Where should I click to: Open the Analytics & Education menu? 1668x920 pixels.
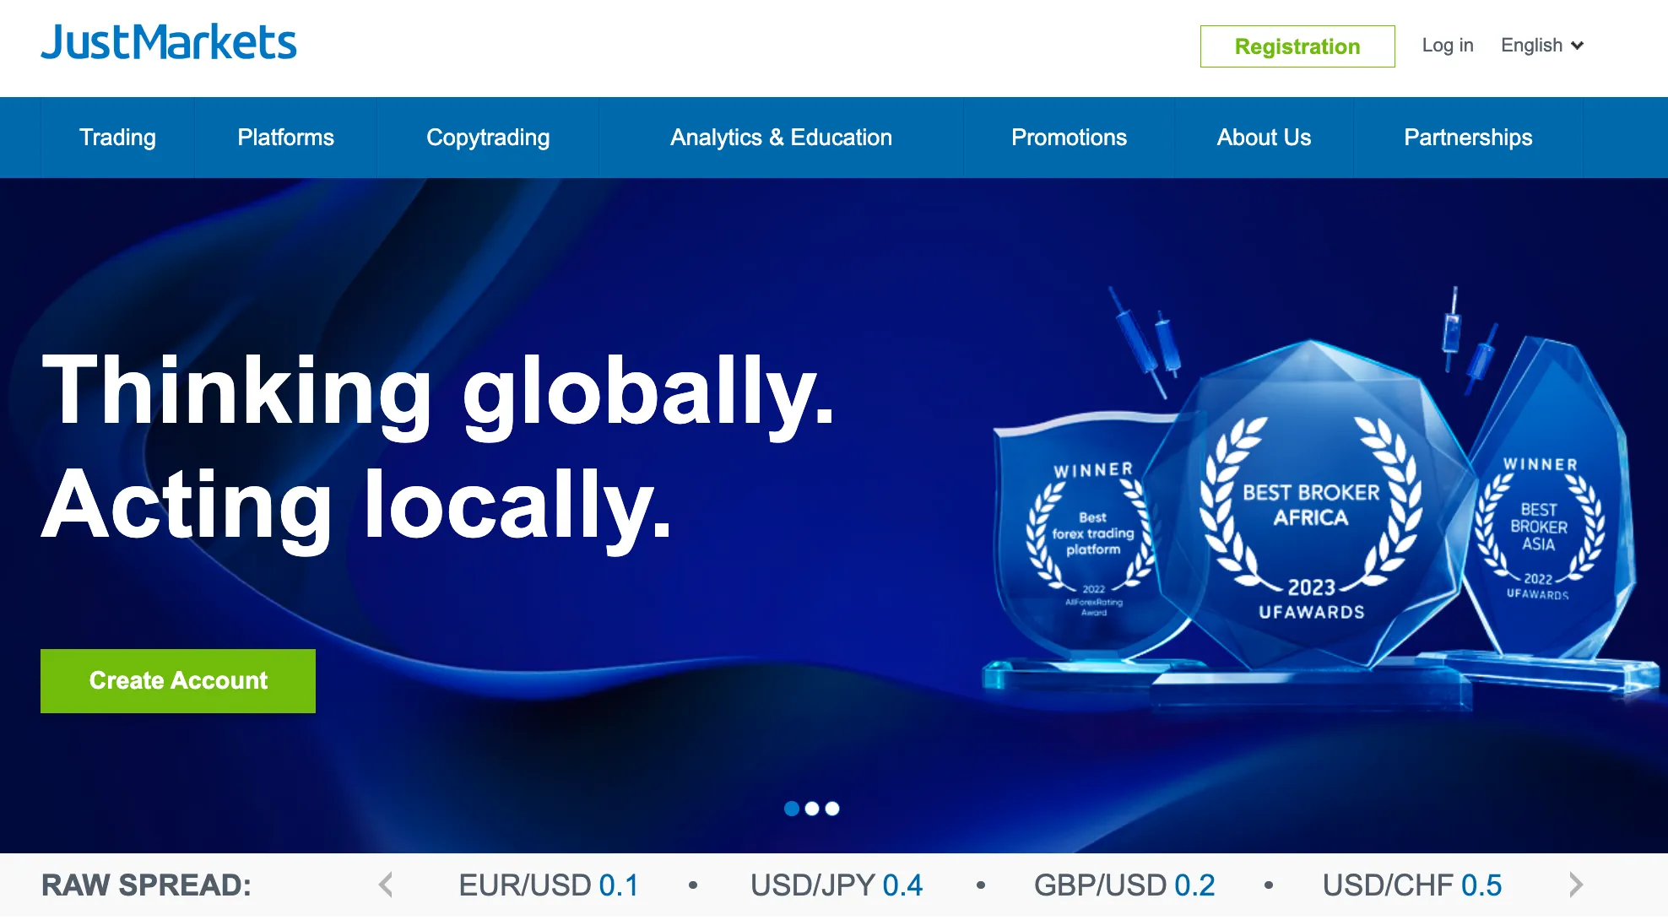click(781, 138)
